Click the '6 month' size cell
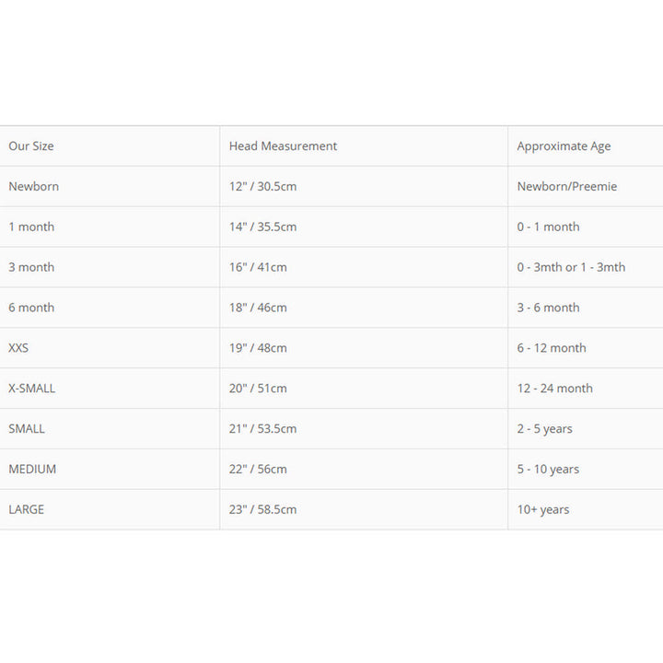The height and width of the screenshot is (663, 663). click(31, 308)
